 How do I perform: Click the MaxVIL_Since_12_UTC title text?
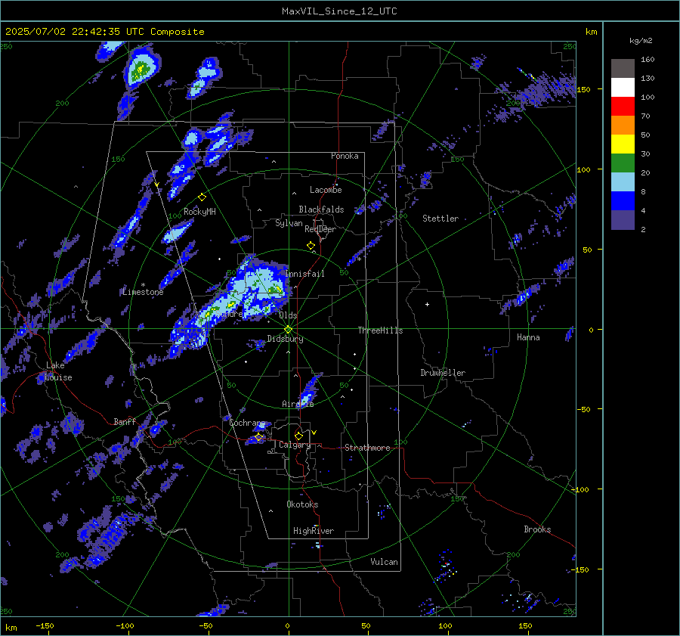339,11
